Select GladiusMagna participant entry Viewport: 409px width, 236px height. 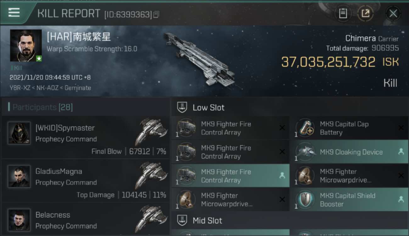click(x=86, y=181)
